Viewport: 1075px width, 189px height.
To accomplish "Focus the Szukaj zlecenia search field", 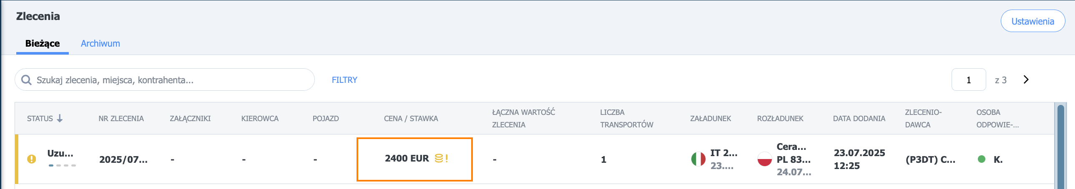I will pos(164,80).
